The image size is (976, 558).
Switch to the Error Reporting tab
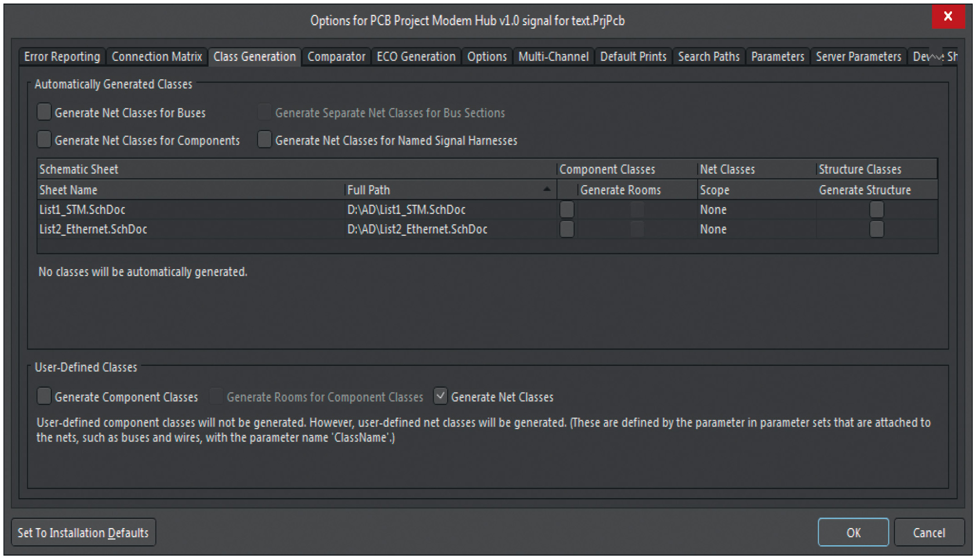tap(62, 57)
